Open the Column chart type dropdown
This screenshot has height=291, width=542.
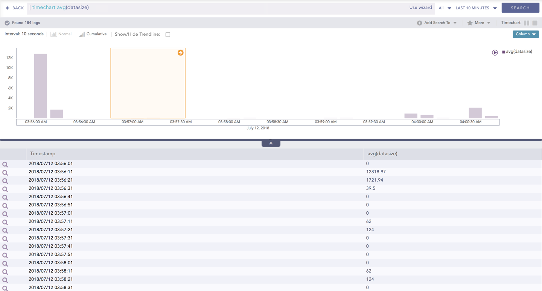coord(525,34)
